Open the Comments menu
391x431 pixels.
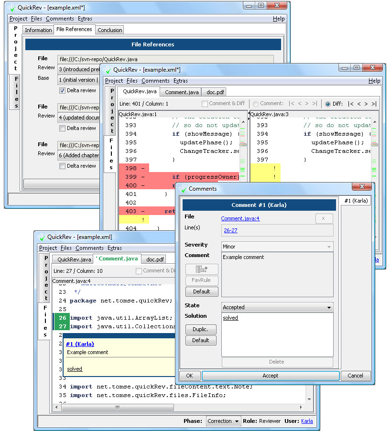point(89,248)
